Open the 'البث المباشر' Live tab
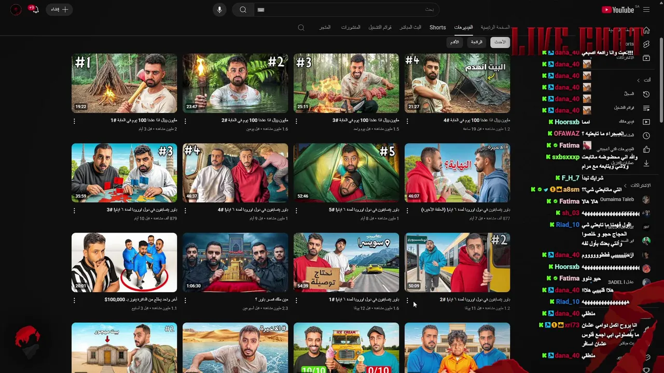This screenshot has width=664, height=373. click(x=410, y=27)
